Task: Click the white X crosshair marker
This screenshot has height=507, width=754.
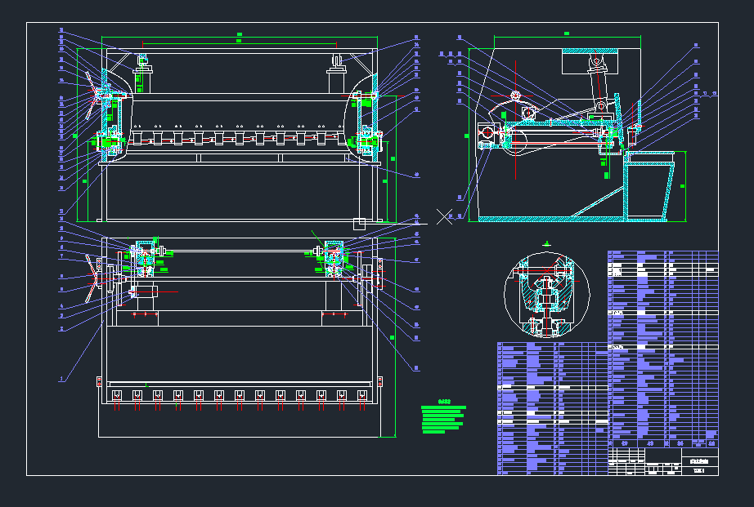Action: coord(444,216)
